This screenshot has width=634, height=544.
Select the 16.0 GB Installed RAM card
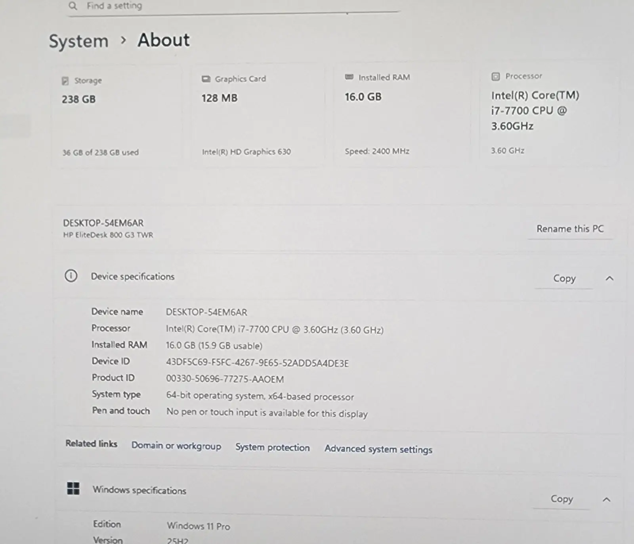coord(400,114)
